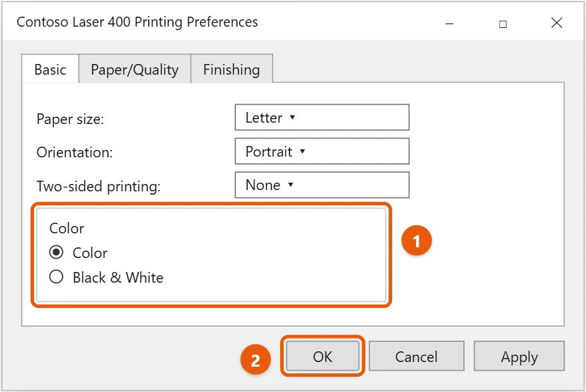
Task: Switch to the Basic tab
Action: click(50, 69)
